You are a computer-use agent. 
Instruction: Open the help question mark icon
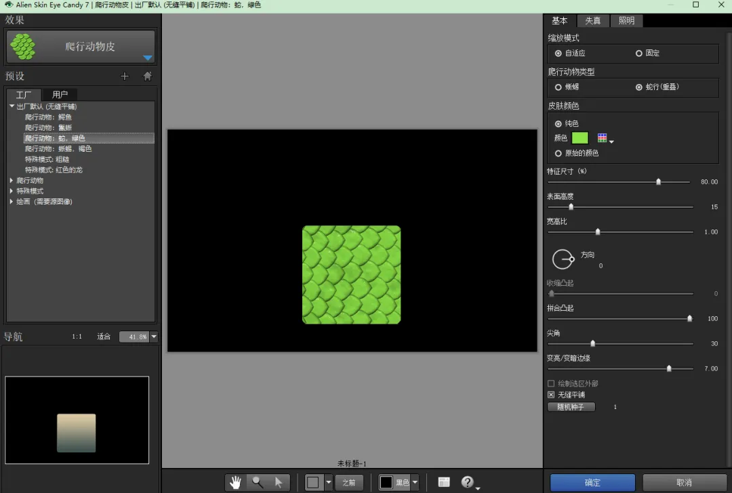[467, 481]
